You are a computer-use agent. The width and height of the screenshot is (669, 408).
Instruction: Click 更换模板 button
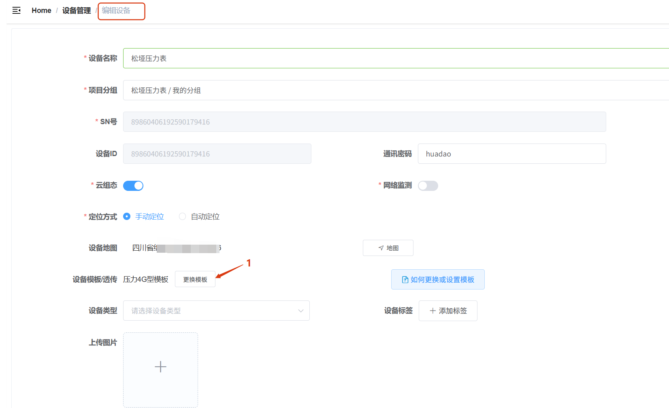pos(195,279)
